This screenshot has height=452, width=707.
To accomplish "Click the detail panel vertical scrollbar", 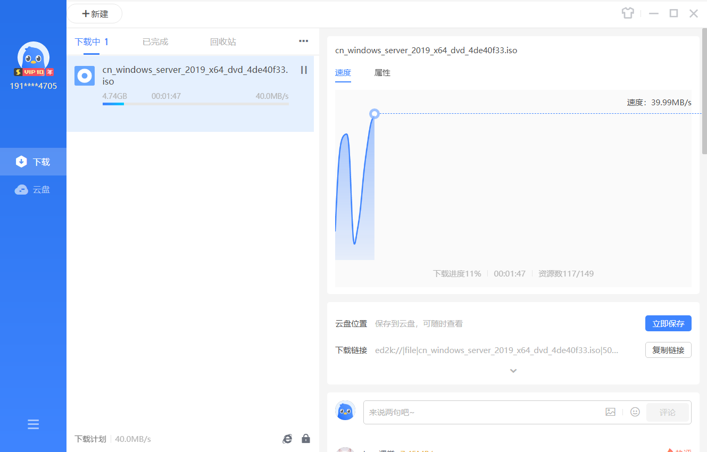I will click(x=704, y=90).
